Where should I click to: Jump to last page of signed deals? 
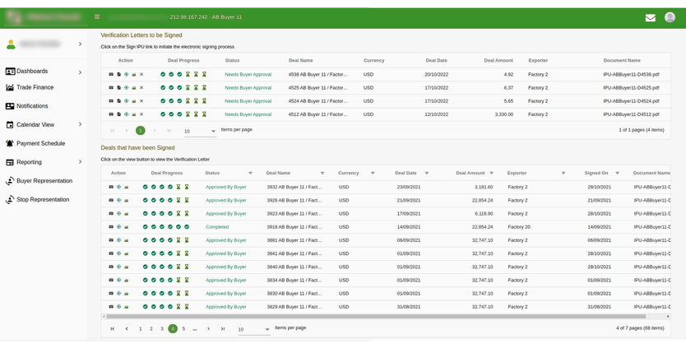pyautogui.click(x=222, y=329)
